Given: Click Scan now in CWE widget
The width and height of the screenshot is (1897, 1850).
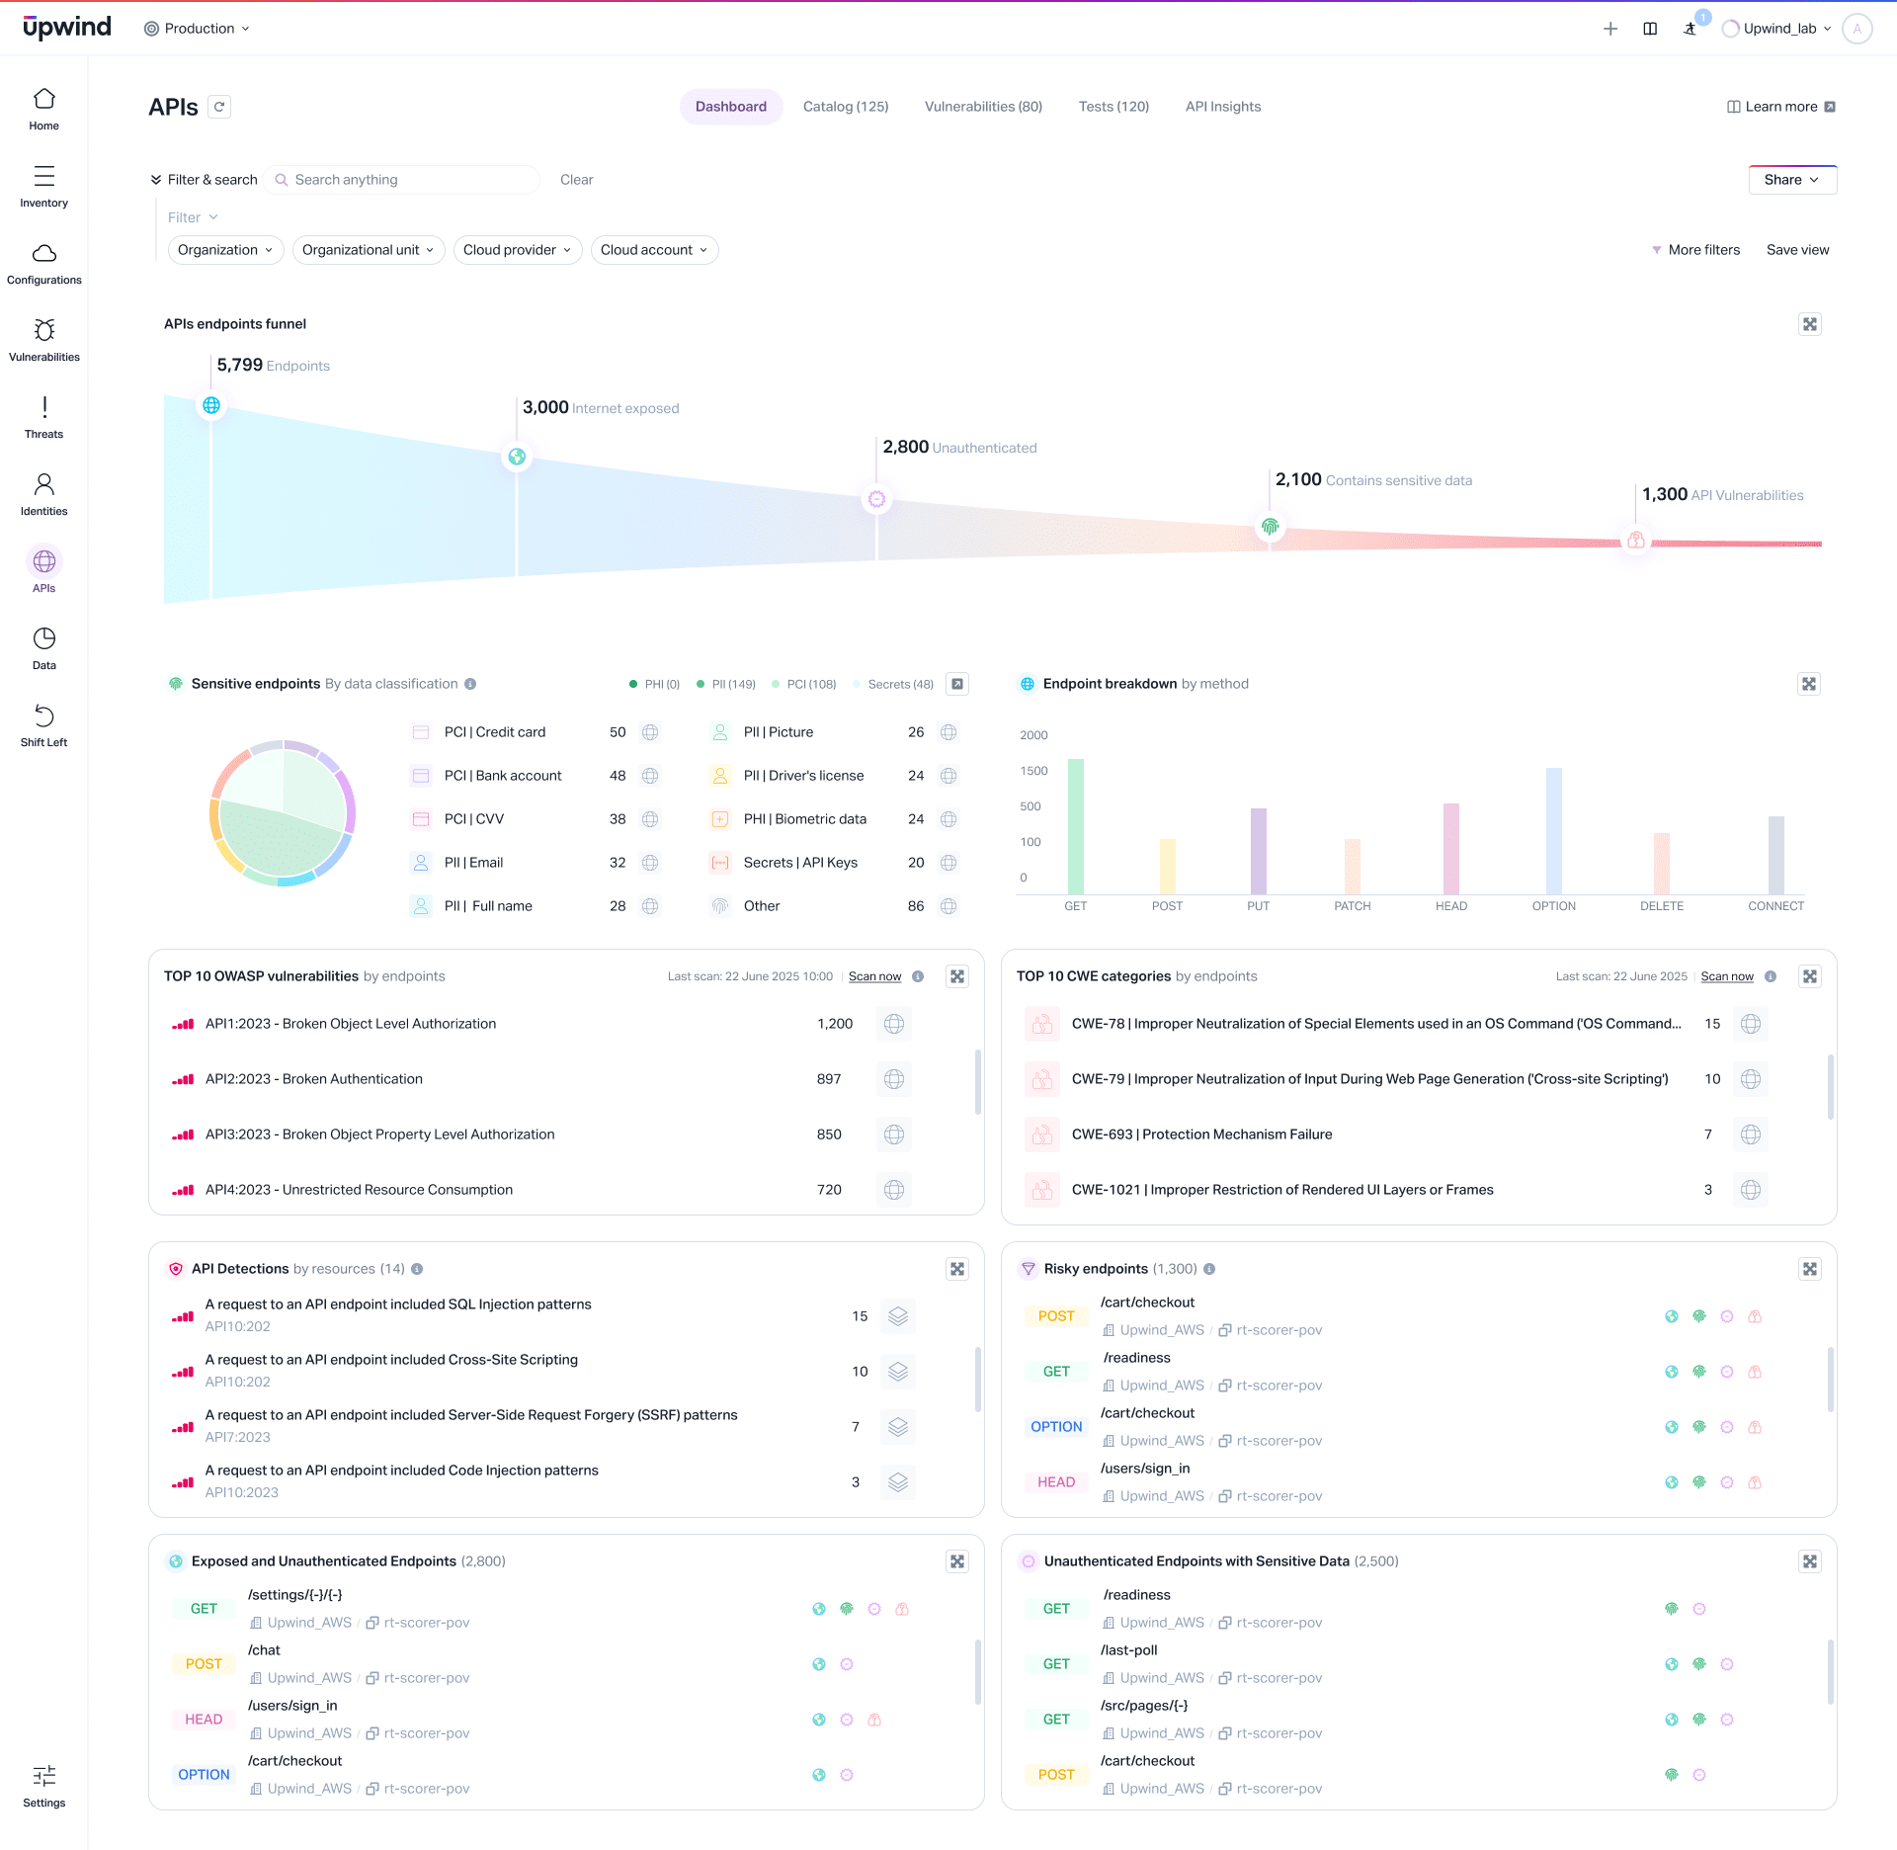Looking at the screenshot, I should coord(1727,976).
